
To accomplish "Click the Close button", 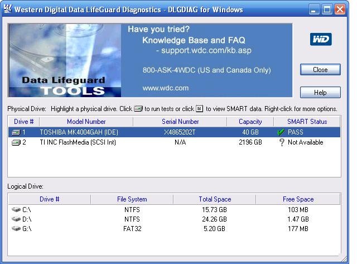I will 320,69.
